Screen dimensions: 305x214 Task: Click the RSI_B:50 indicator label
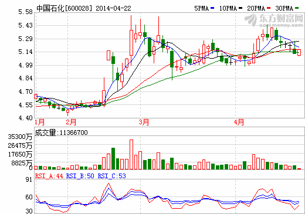(80, 176)
